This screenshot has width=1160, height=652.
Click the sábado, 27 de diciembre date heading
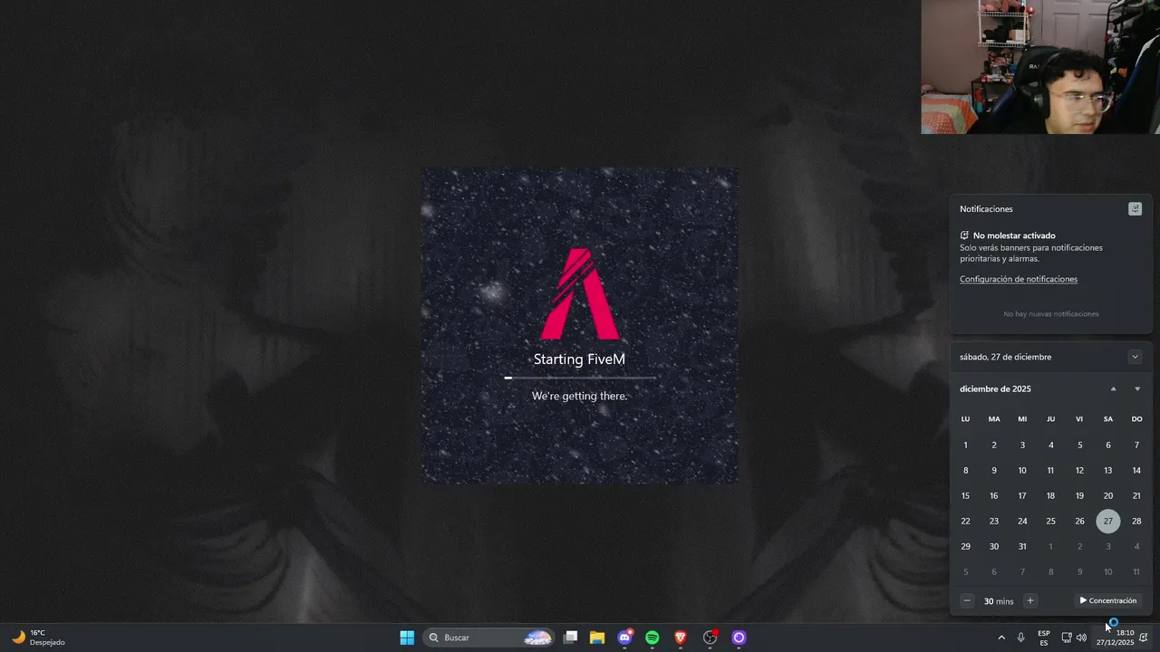tap(1006, 357)
